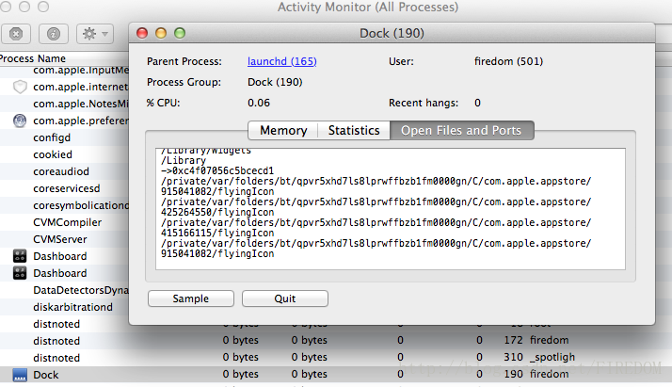Zoom the Dock (190) inspector window

pyautogui.click(x=180, y=33)
